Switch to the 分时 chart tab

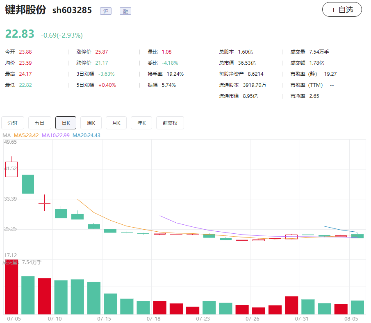[x=13, y=123]
